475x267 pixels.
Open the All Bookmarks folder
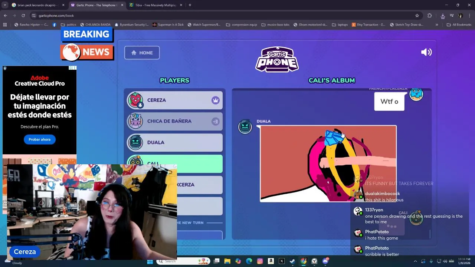click(x=459, y=25)
